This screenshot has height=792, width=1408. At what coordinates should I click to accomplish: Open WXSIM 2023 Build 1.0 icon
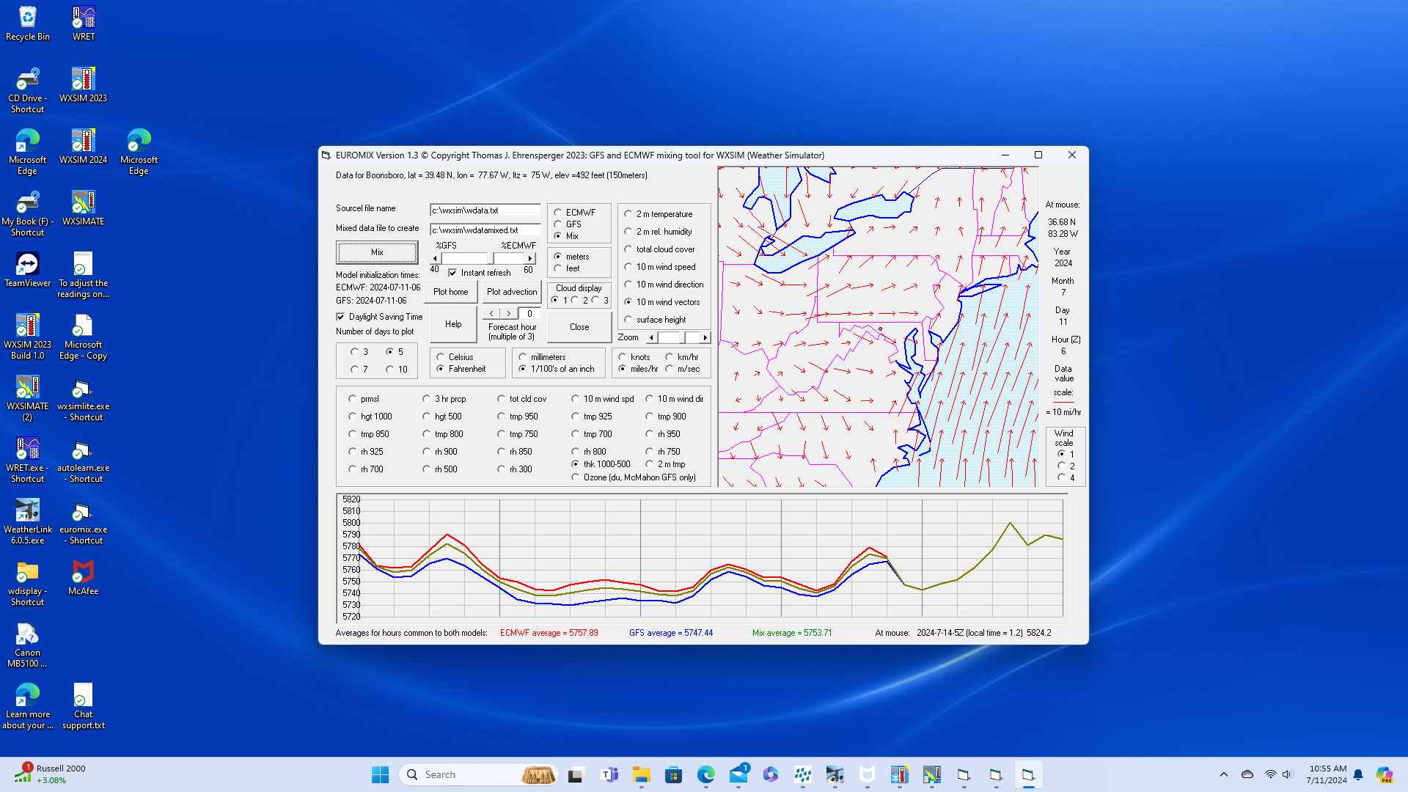(x=28, y=337)
